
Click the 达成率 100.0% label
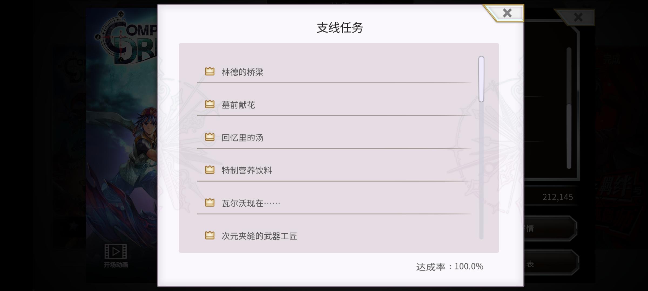tap(450, 266)
